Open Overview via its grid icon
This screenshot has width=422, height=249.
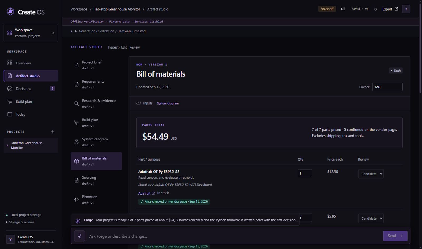[10, 63]
